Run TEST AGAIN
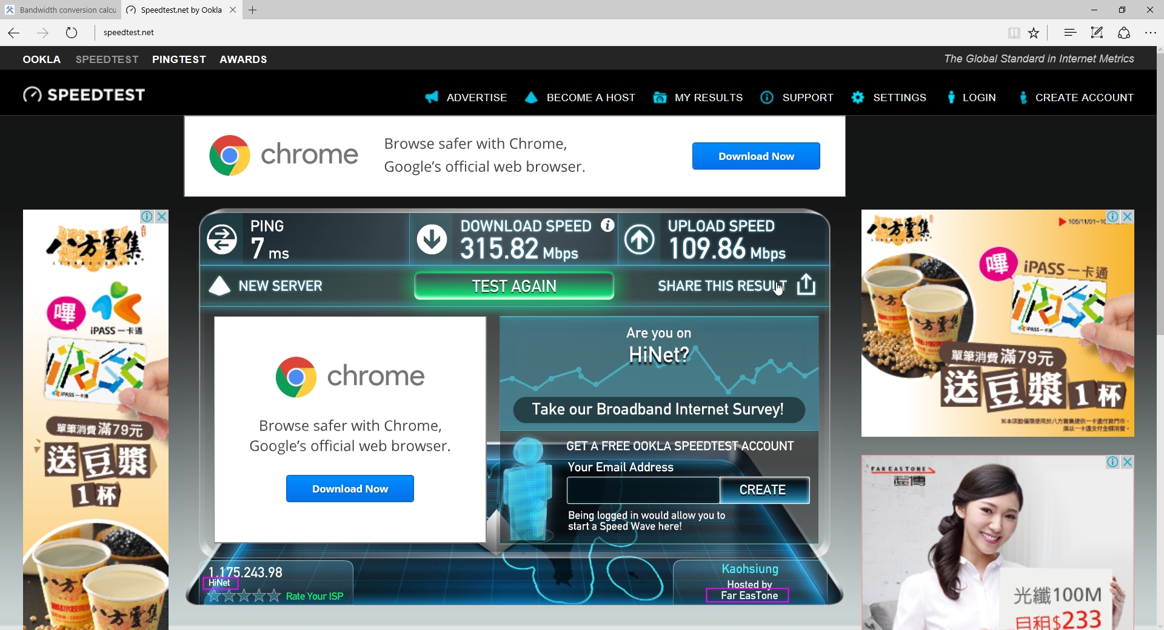The width and height of the screenshot is (1164, 630). pos(514,286)
